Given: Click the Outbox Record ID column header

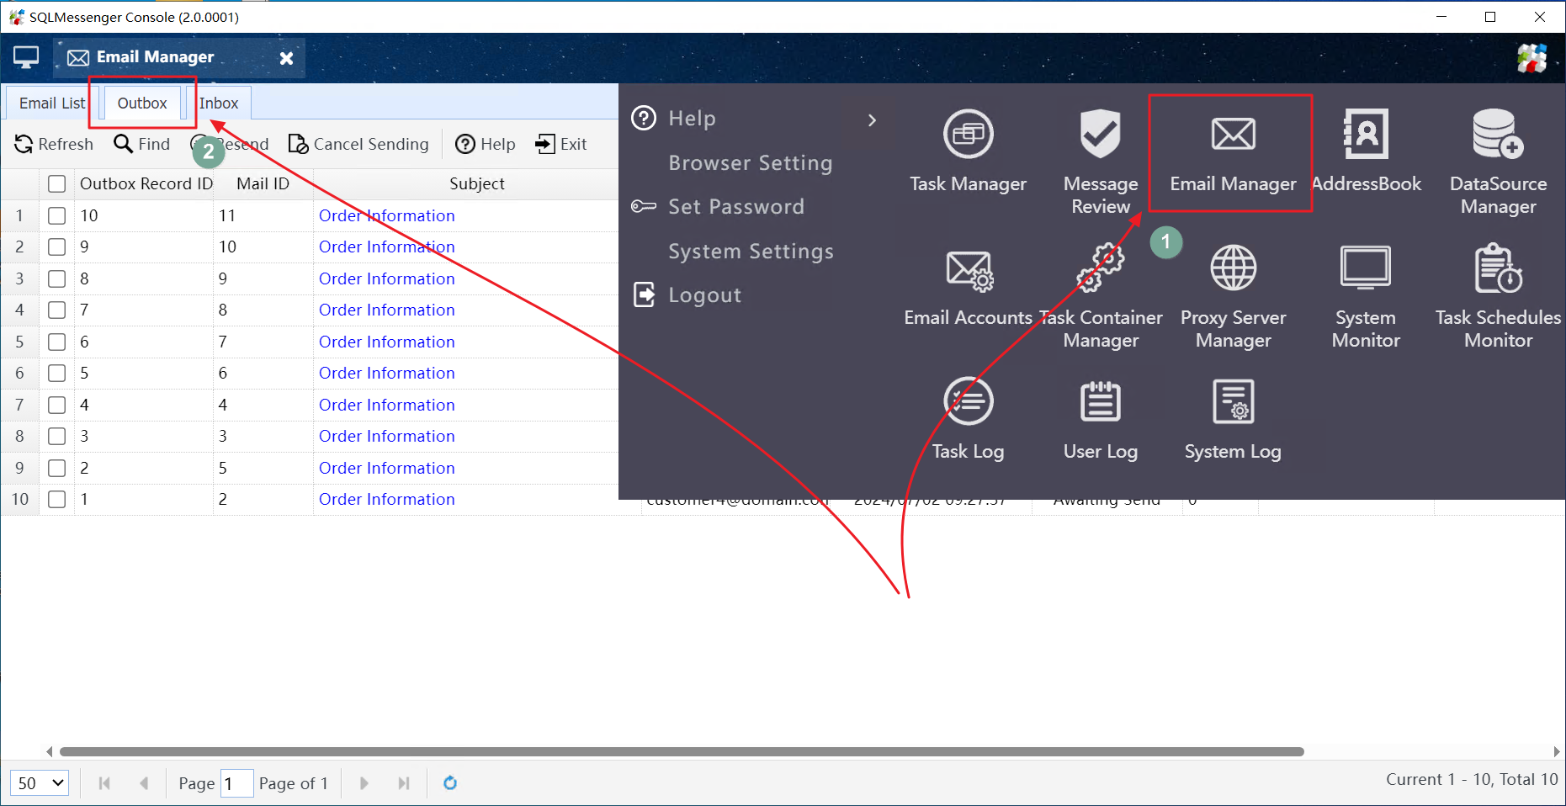Looking at the screenshot, I should [146, 184].
